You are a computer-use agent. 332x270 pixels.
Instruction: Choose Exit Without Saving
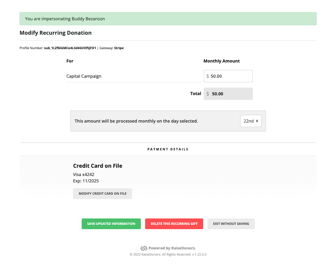click(231, 224)
